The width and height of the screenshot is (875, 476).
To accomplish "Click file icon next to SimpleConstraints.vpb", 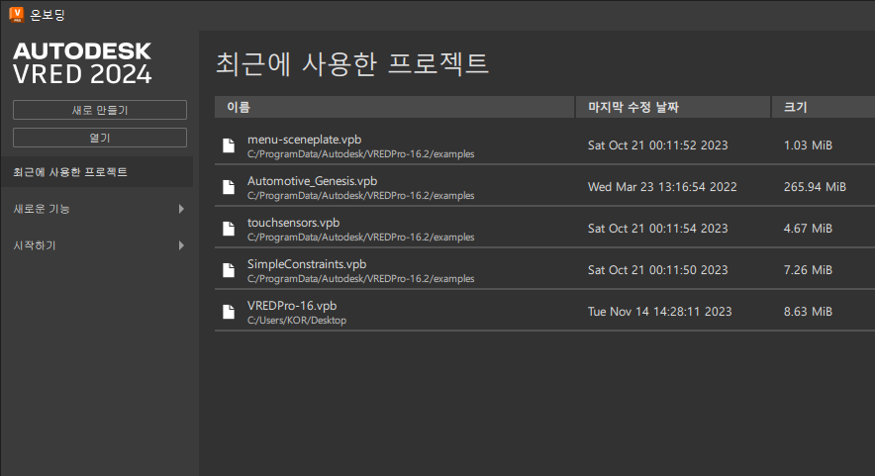I will [x=229, y=270].
